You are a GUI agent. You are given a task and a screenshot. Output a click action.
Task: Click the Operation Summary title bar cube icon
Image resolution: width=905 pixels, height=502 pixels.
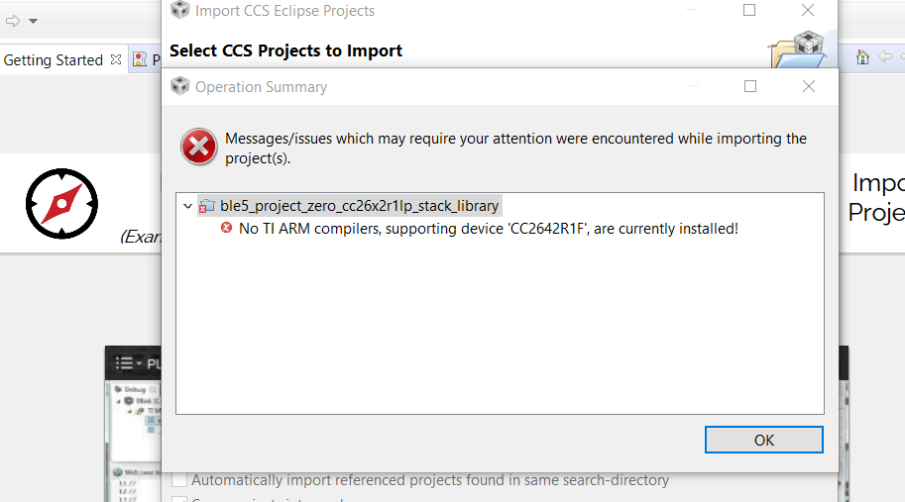(179, 86)
